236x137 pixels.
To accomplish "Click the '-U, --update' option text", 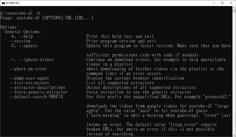I will click(24, 45).
